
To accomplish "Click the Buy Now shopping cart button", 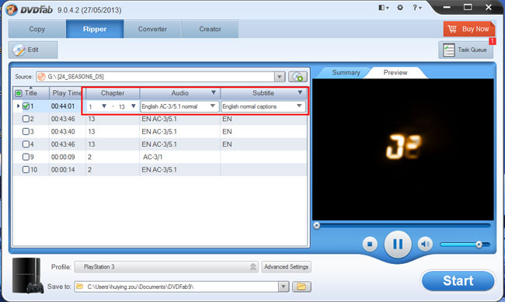I will [469, 29].
